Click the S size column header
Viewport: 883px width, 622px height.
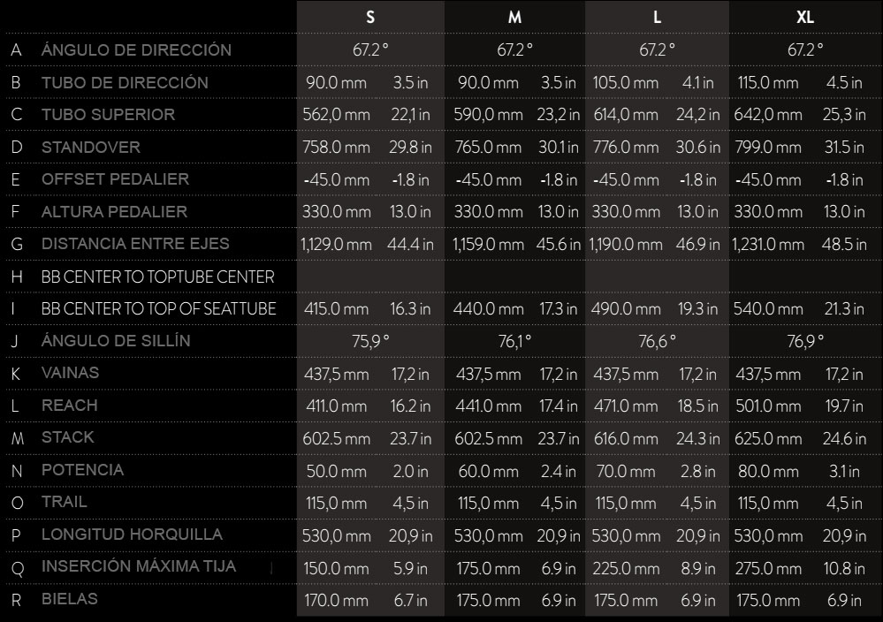click(369, 17)
